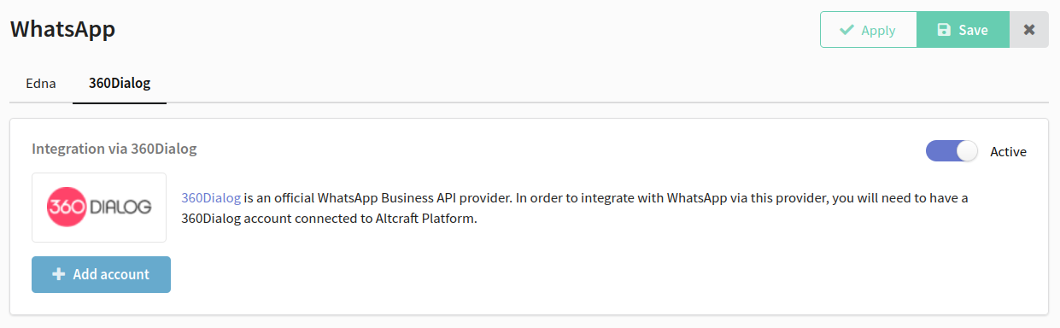The width and height of the screenshot is (1060, 328).
Task: Click the Altcraft Platform text
Action: click(424, 218)
